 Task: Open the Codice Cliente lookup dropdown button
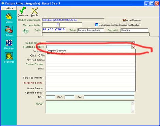point(133,43)
